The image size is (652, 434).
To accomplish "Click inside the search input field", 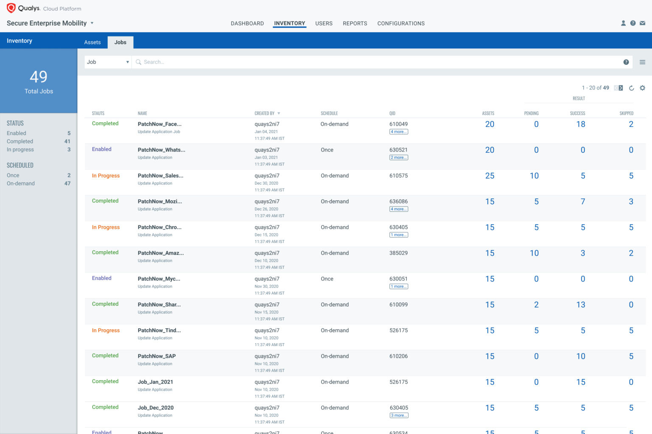I will tap(297, 62).
